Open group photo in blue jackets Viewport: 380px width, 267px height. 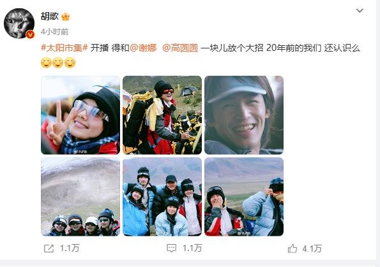(x=162, y=197)
